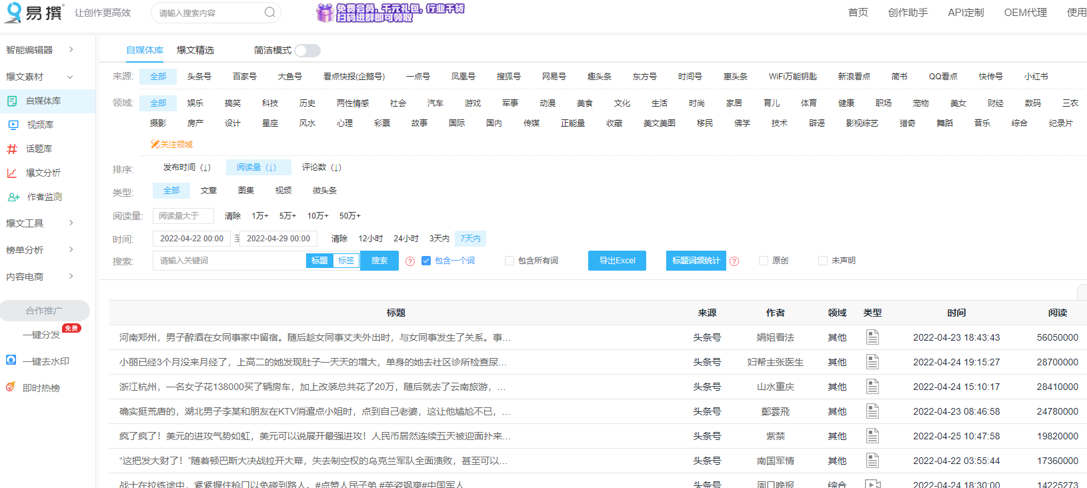Screen dimensions: 1087x488
Task: Open API定制 in top navigation
Action: tap(966, 13)
